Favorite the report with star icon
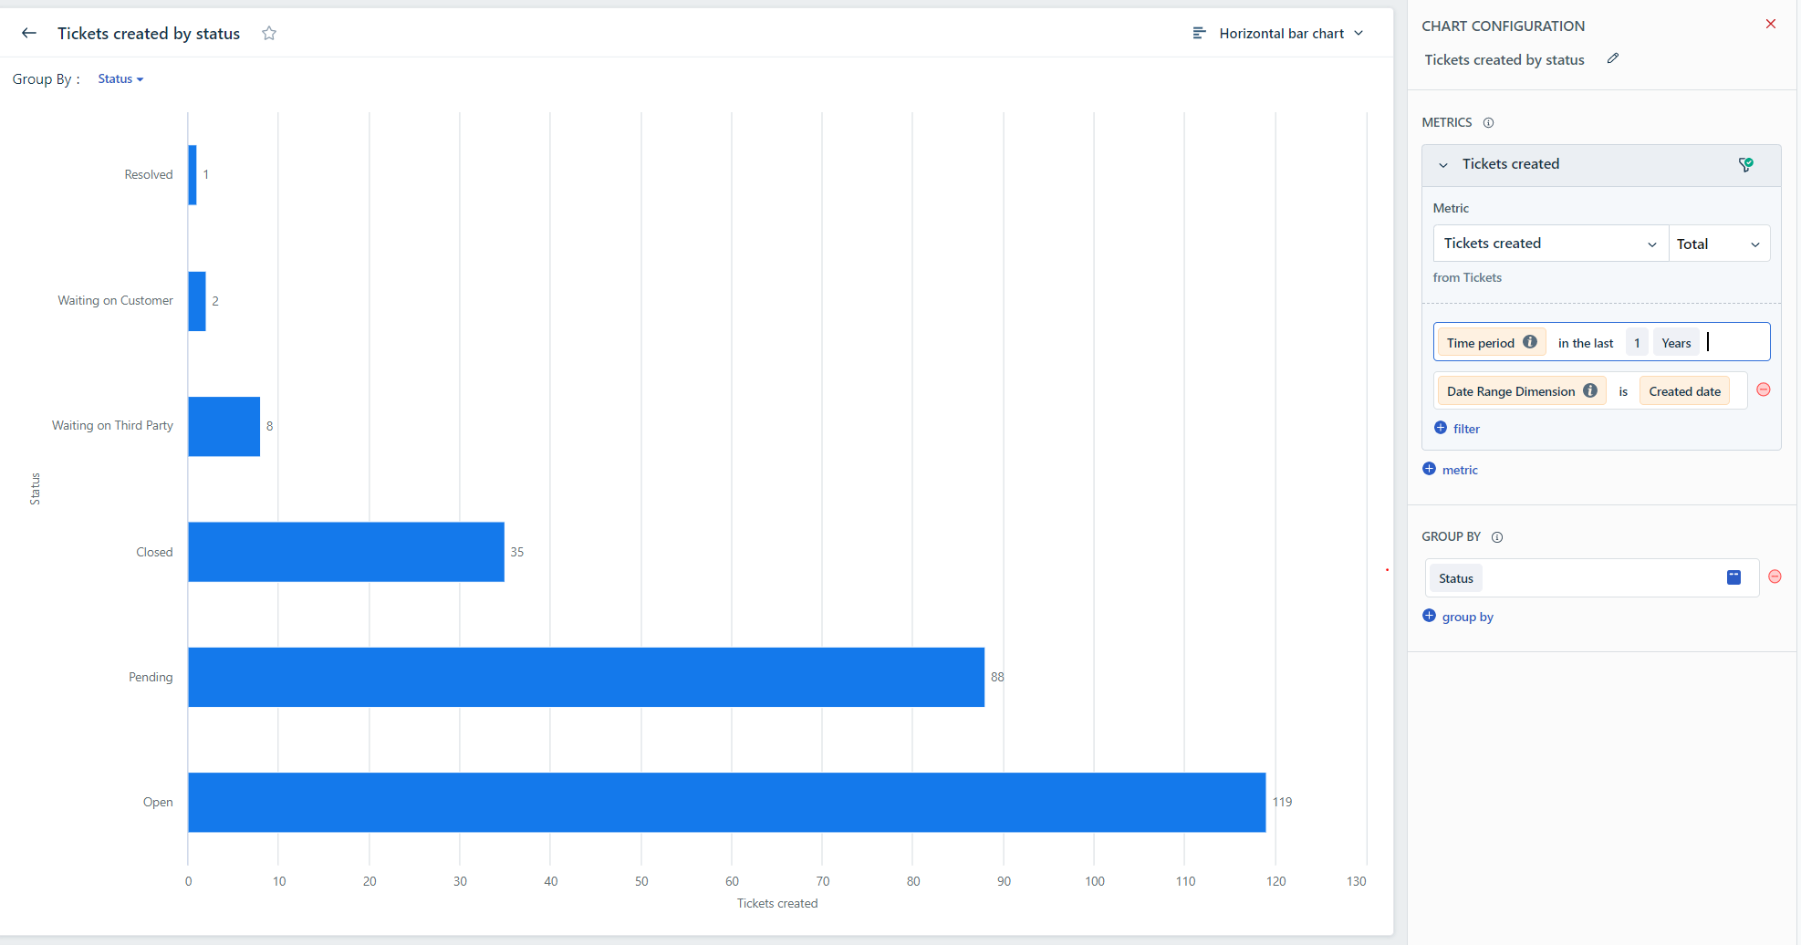The image size is (1801, 945). (x=269, y=34)
